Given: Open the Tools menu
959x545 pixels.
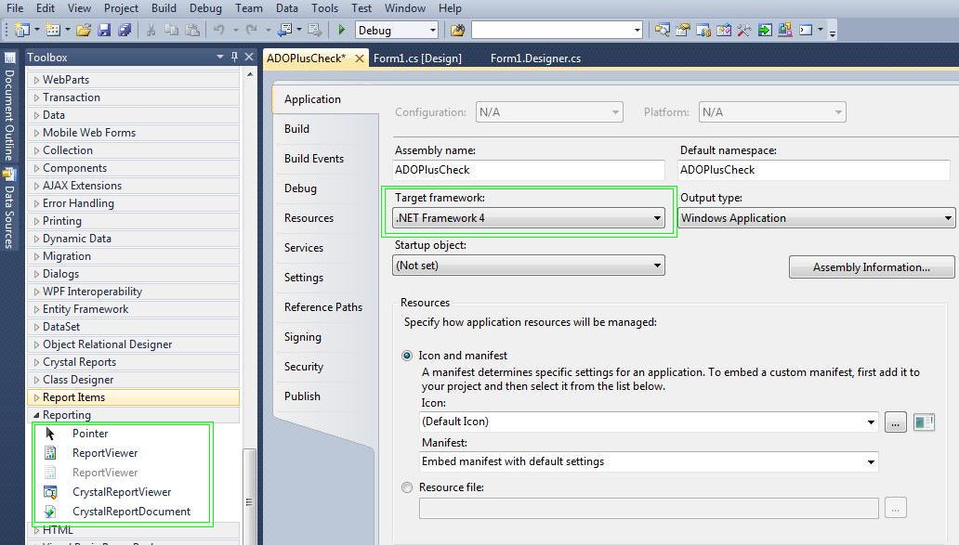Looking at the screenshot, I should point(324,8).
